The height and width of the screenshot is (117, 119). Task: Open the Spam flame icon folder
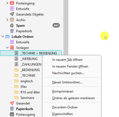[x=12, y=26]
